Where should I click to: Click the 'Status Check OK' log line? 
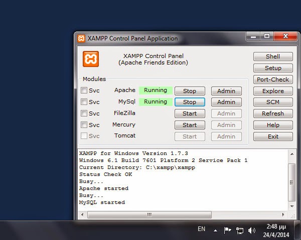(105, 174)
